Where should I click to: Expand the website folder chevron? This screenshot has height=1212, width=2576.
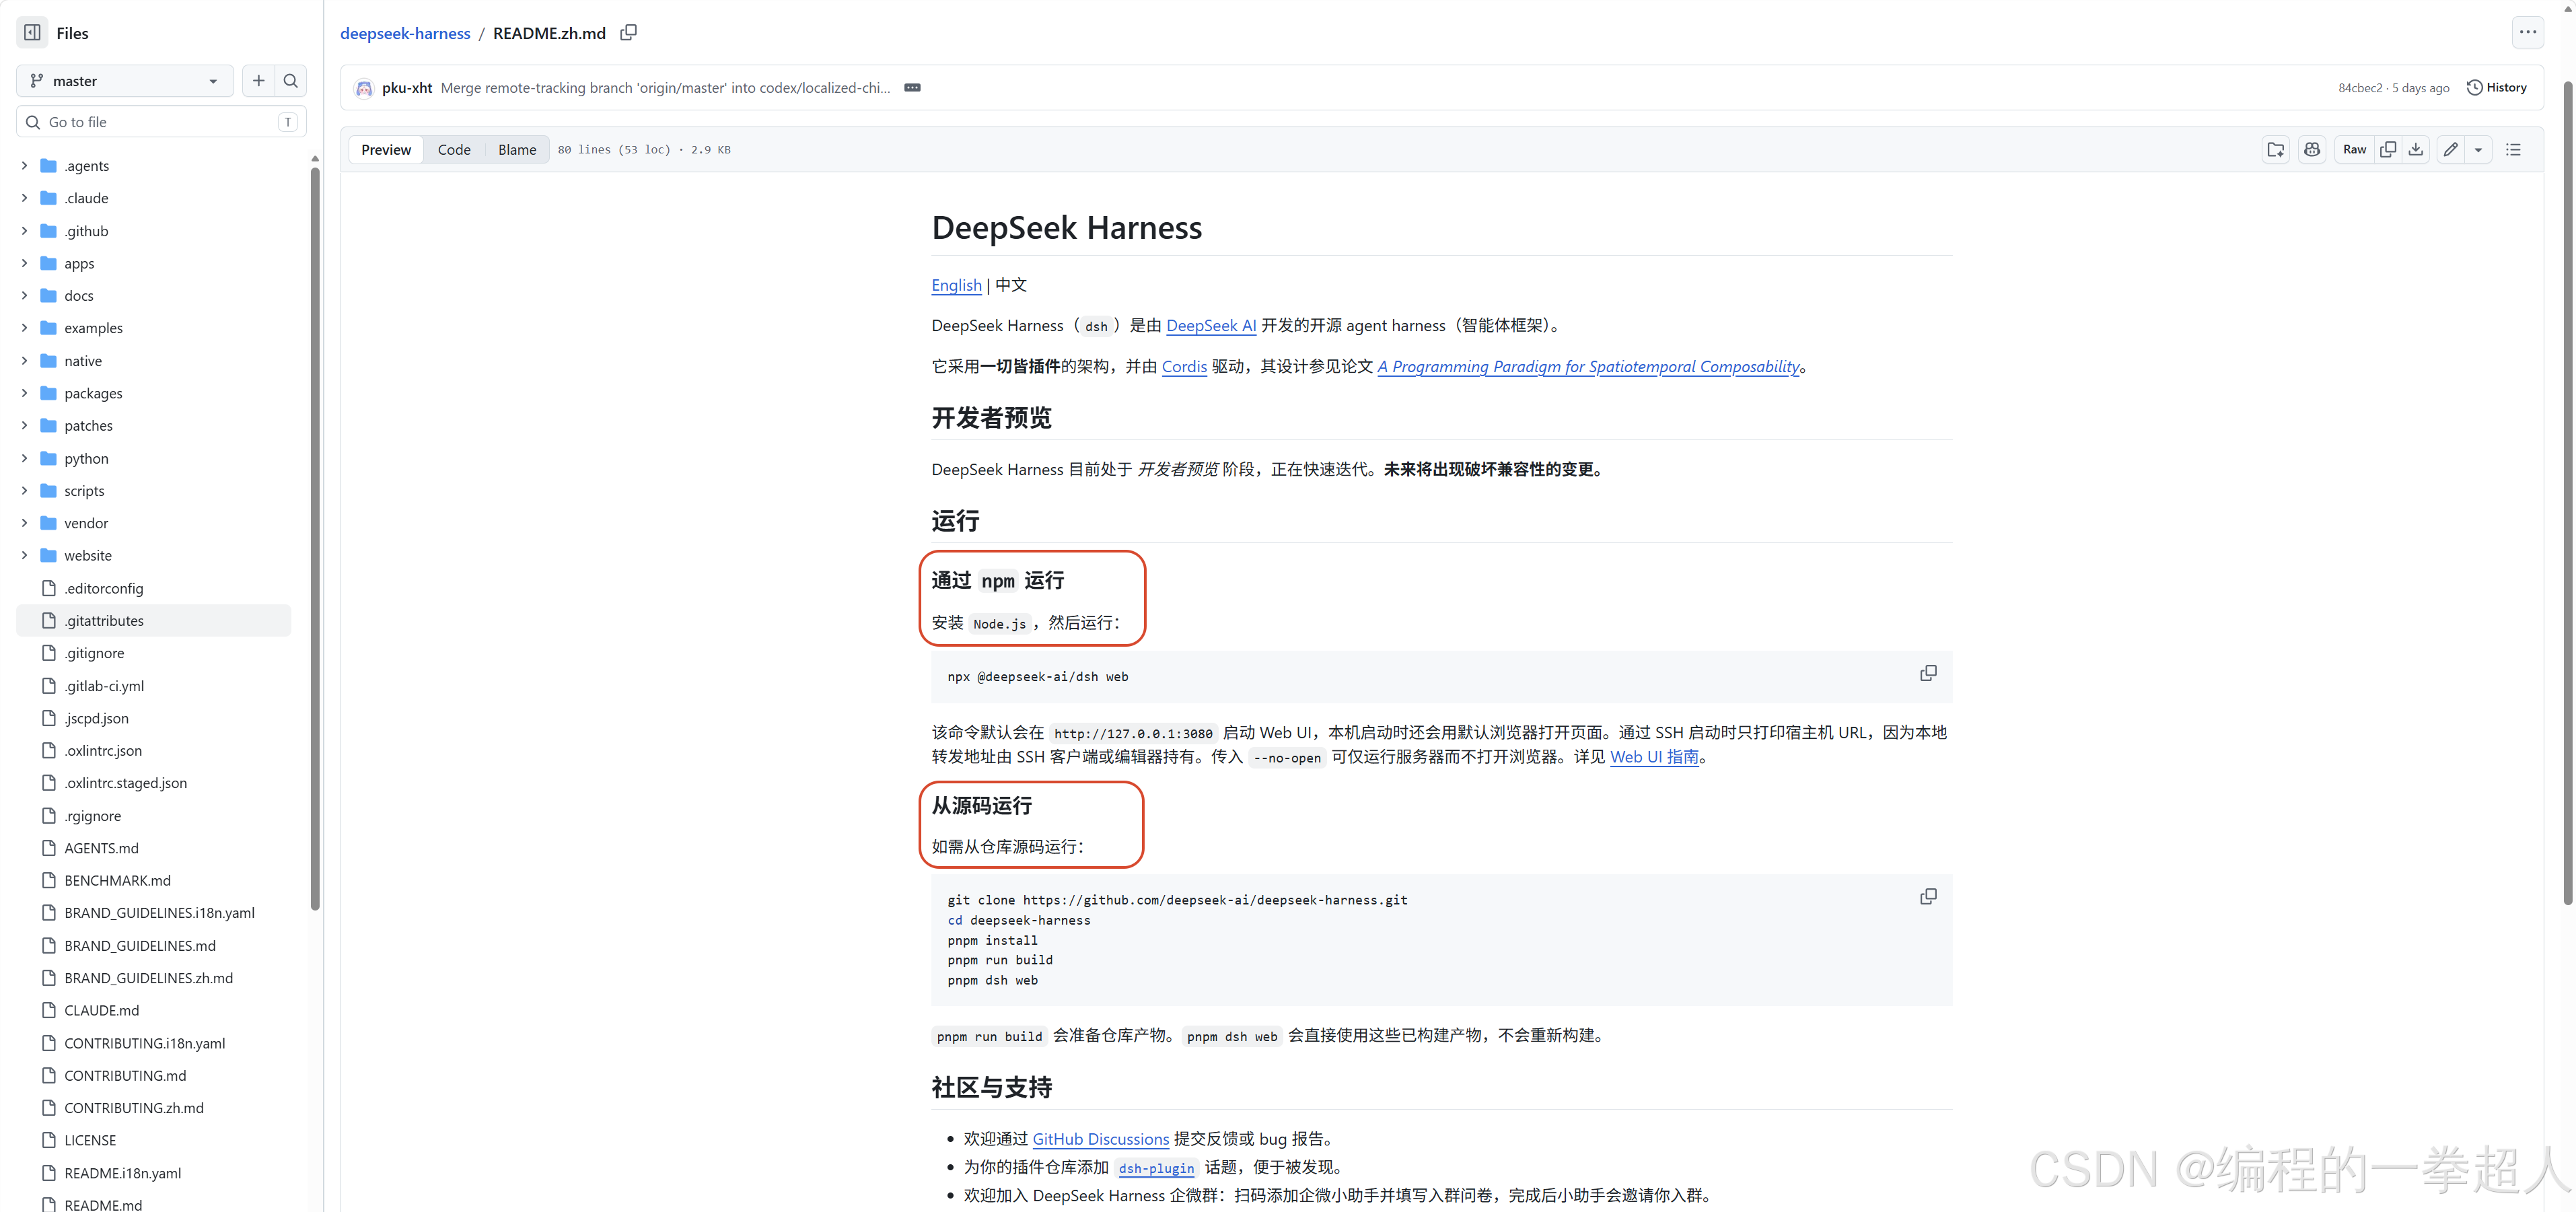[x=24, y=555]
